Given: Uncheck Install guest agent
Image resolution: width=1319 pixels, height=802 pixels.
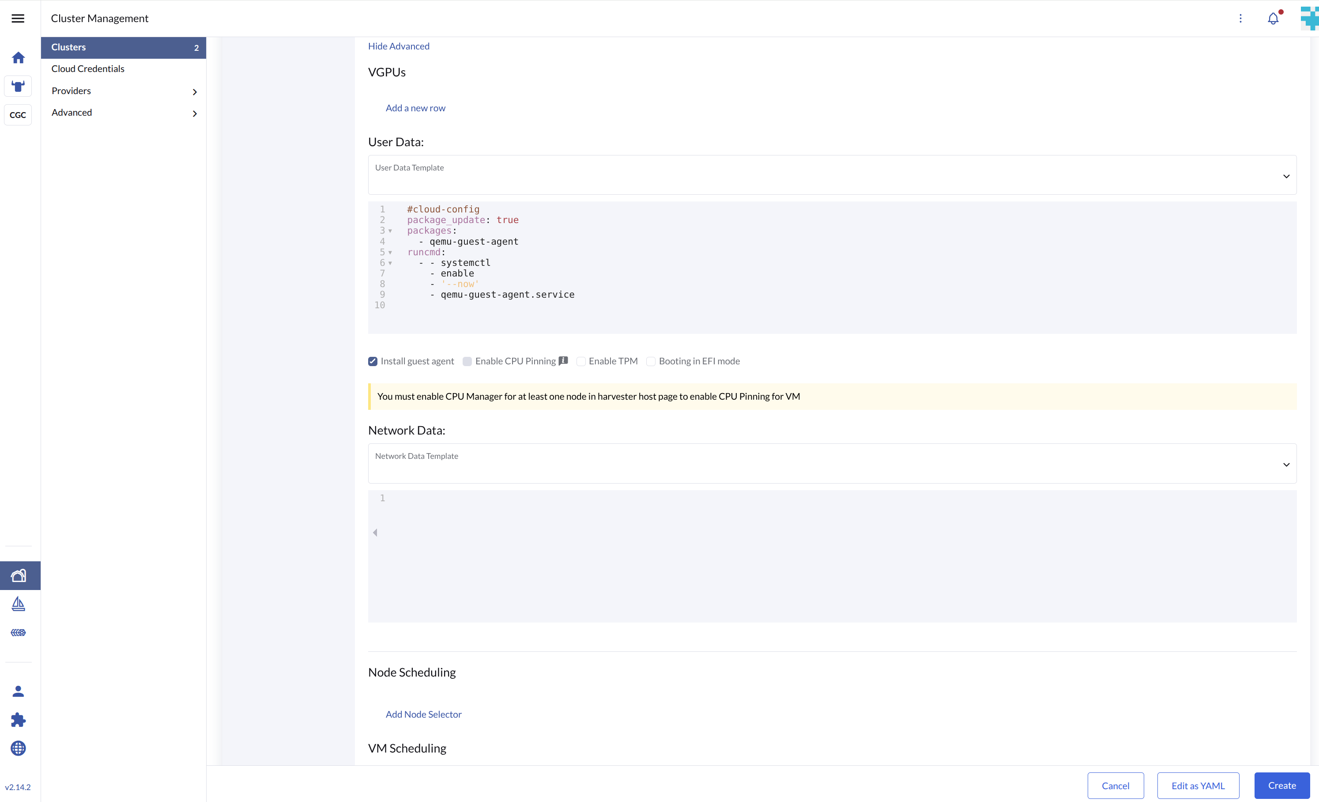Looking at the screenshot, I should [x=373, y=361].
